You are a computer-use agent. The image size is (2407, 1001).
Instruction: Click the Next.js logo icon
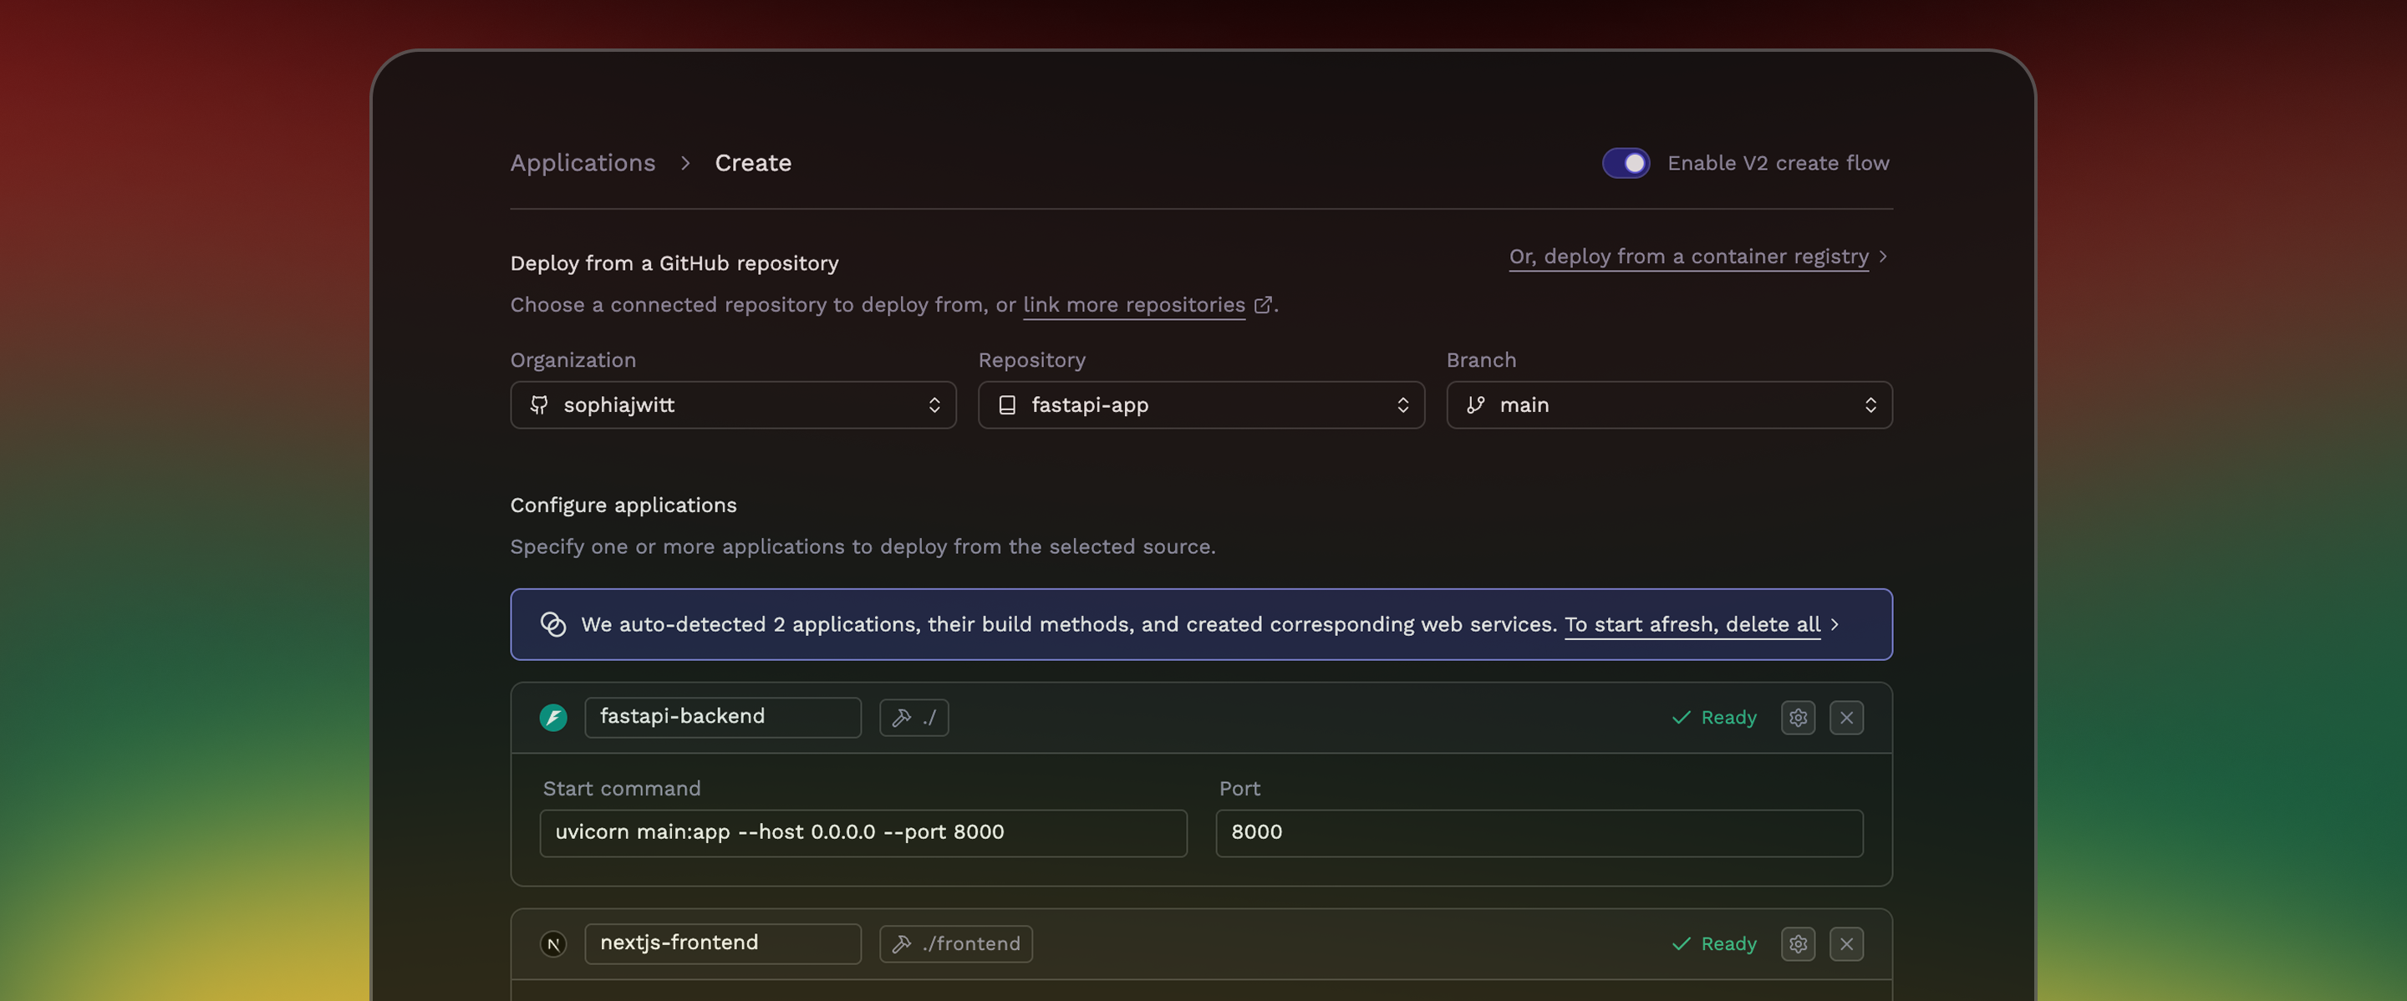pos(553,943)
